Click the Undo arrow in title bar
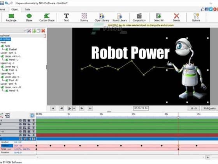The height and width of the screenshot is (164, 218). click(x=7, y=3)
